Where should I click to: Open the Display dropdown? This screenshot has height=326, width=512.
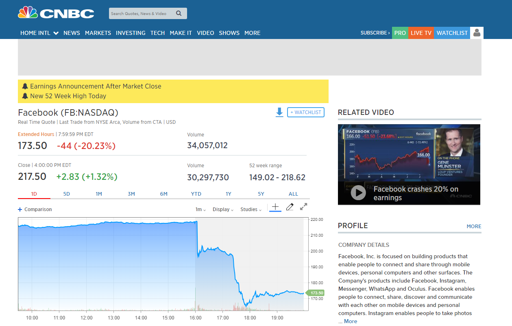point(223,209)
